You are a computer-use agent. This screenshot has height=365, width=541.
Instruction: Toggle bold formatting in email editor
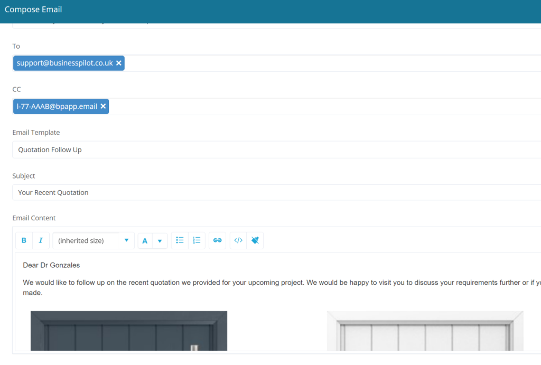coord(24,240)
